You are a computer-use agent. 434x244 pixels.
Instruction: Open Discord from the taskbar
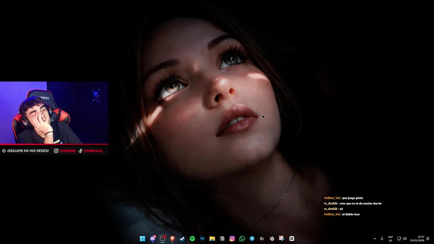153,239
